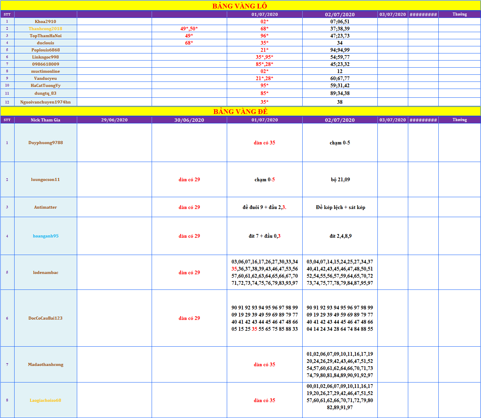481x418 pixels.
Task: Click the Duyphuong9788 name cell
Action: tap(46, 142)
